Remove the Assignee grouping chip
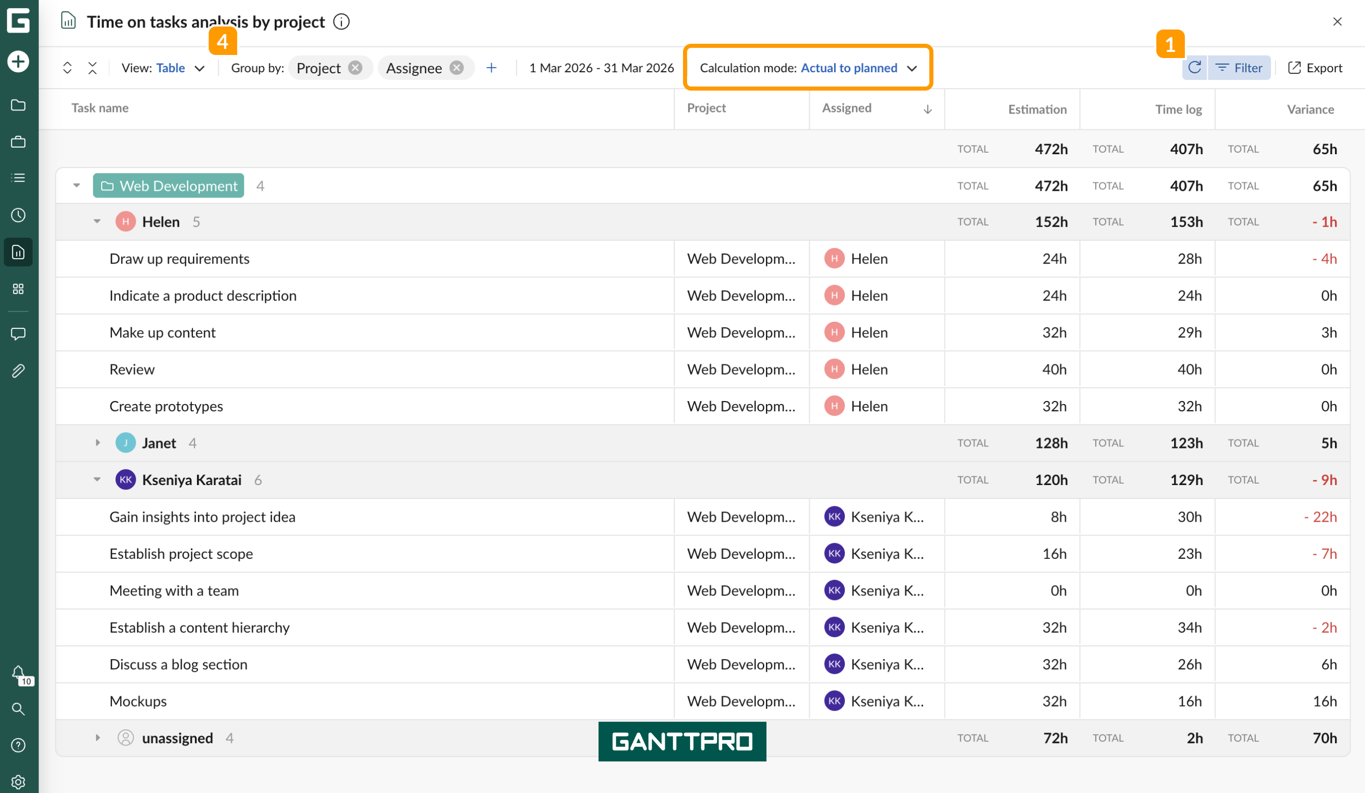Image resolution: width=1365 pixels, height=793 pixels. [x=457, y=68]
